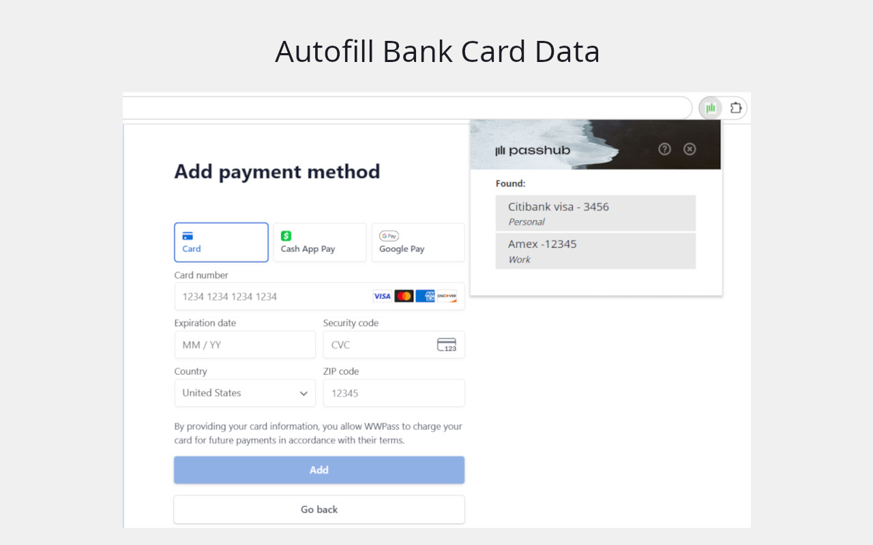Click the Add button
This screenshot has height=545, width=873.
tap(319, 469)
